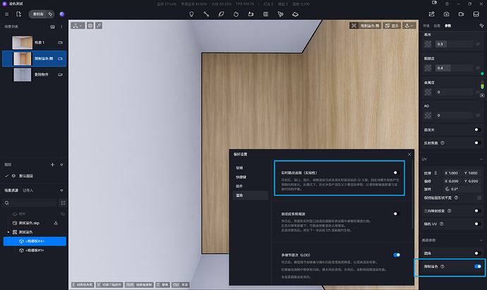Open scene list more options
Image resolution: width=487 pixels, height=290 pixels.
pyautogui.click(x=61, y=27)
